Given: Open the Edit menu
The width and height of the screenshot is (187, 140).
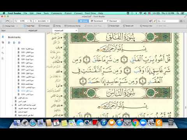Looking at the screenshot, I should pyautogui.click(x=32, y=13).
